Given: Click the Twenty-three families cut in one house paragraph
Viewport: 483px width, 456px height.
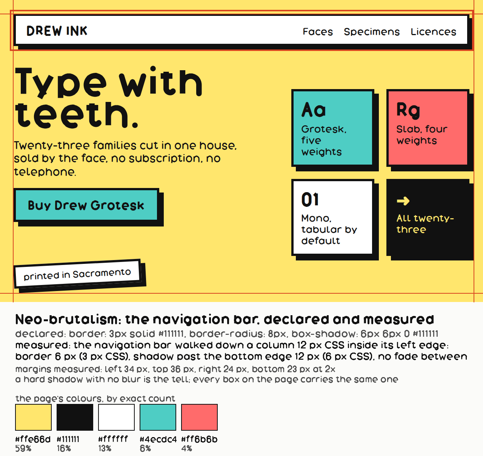Looking at the screenshot, I should [125, 159].
